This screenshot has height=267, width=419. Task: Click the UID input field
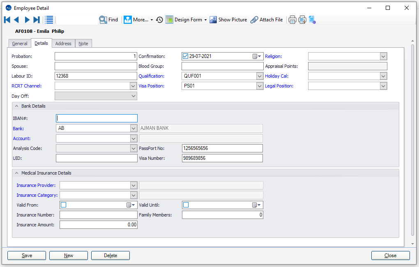click(97, 158)
